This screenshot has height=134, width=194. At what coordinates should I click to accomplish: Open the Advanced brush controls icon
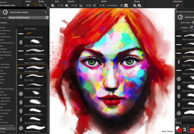(x=177, y=5)
